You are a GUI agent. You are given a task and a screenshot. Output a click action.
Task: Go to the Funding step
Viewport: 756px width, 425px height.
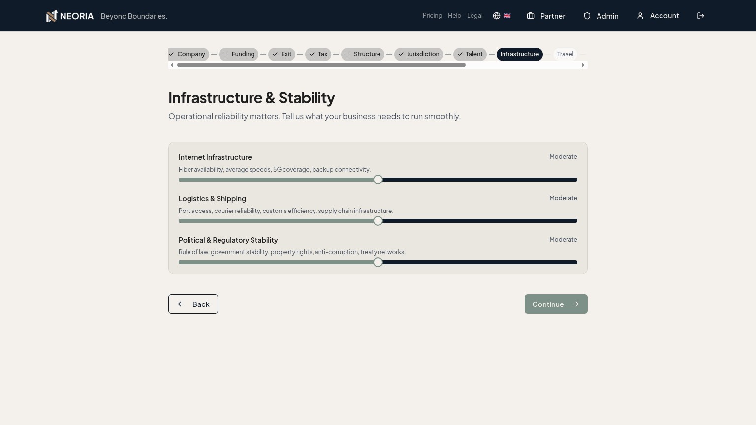point(239,54)
